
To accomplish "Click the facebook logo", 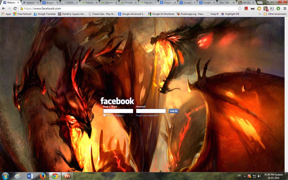I will coord(117,101).
